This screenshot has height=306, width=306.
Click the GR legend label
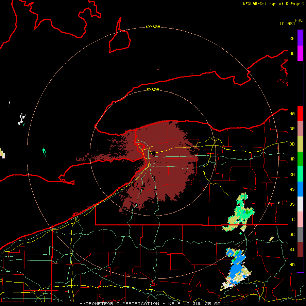[292, 129]
